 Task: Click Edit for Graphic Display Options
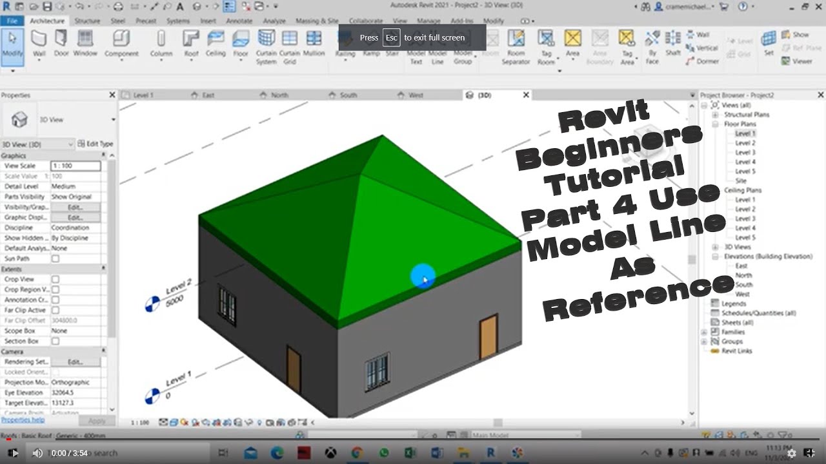(76, 217)
